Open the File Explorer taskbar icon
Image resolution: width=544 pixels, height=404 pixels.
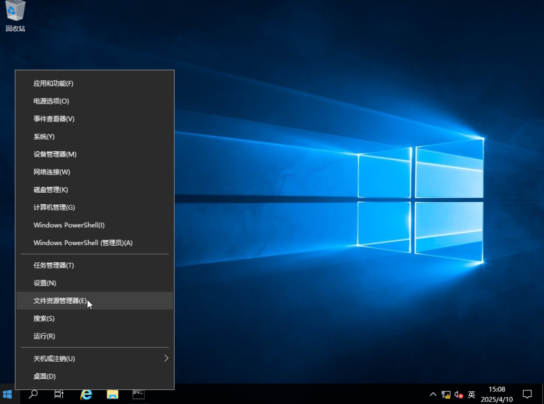112,394
